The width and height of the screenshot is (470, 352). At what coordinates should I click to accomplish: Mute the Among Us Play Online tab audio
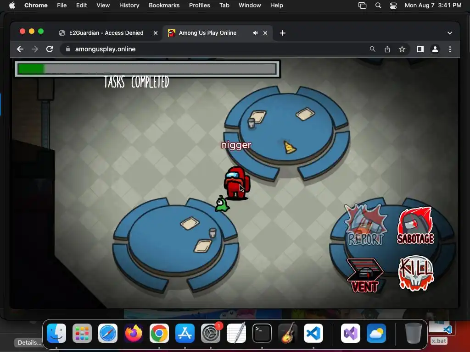[255, 33]
